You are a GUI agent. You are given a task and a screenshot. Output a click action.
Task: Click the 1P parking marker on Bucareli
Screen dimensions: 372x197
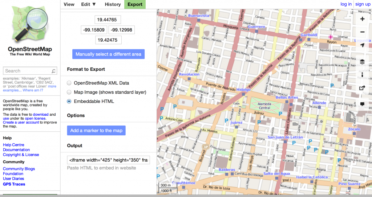[206, 147]
